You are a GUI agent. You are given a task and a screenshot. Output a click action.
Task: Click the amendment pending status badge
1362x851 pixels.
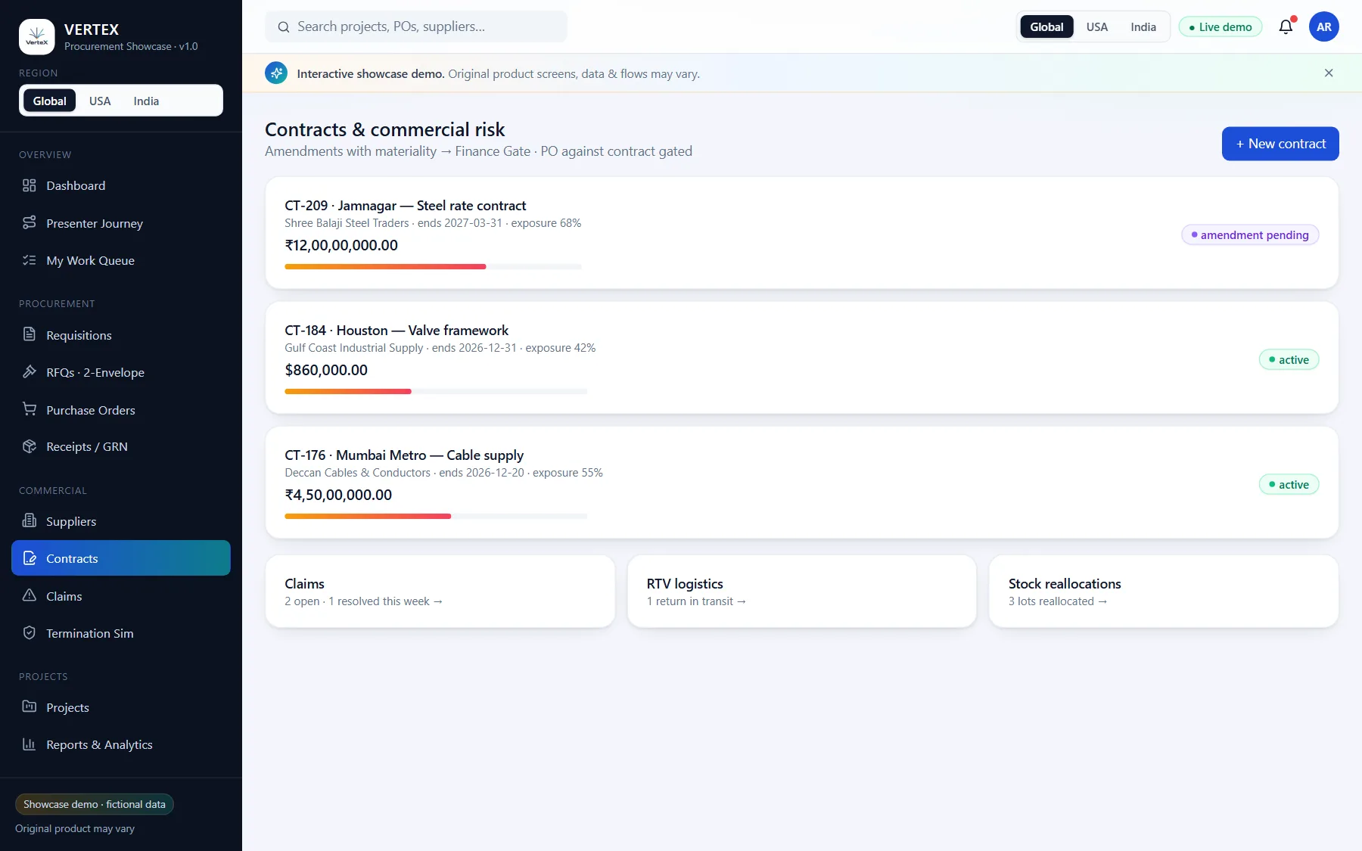pyautogui.click(x=1250, y=234)
